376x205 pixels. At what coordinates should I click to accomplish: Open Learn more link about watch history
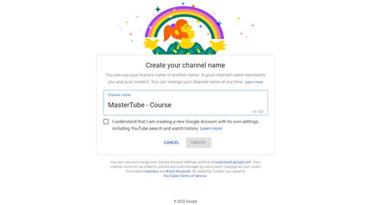click(x=211, y=129)
